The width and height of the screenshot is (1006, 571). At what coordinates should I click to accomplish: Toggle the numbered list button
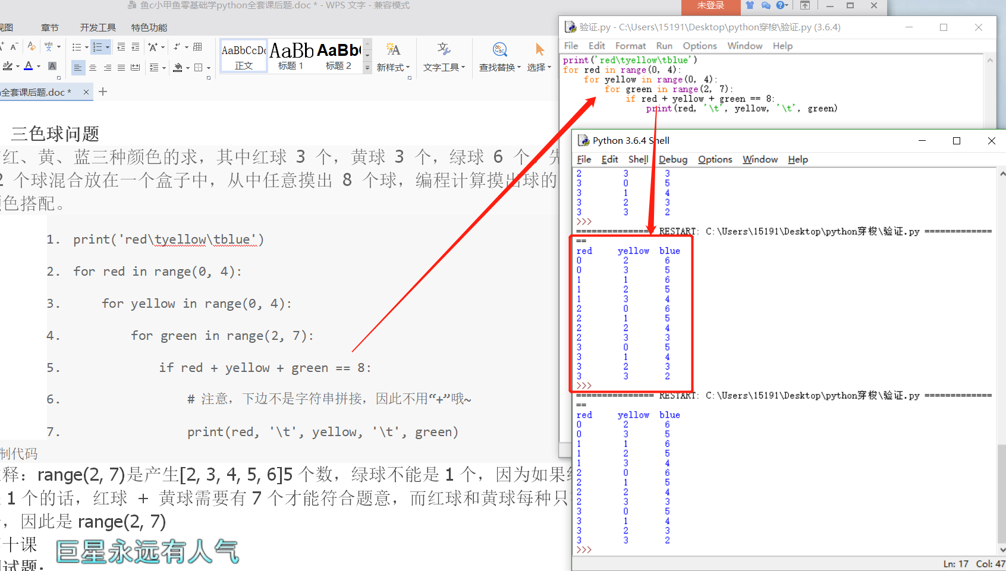(98, 47)
